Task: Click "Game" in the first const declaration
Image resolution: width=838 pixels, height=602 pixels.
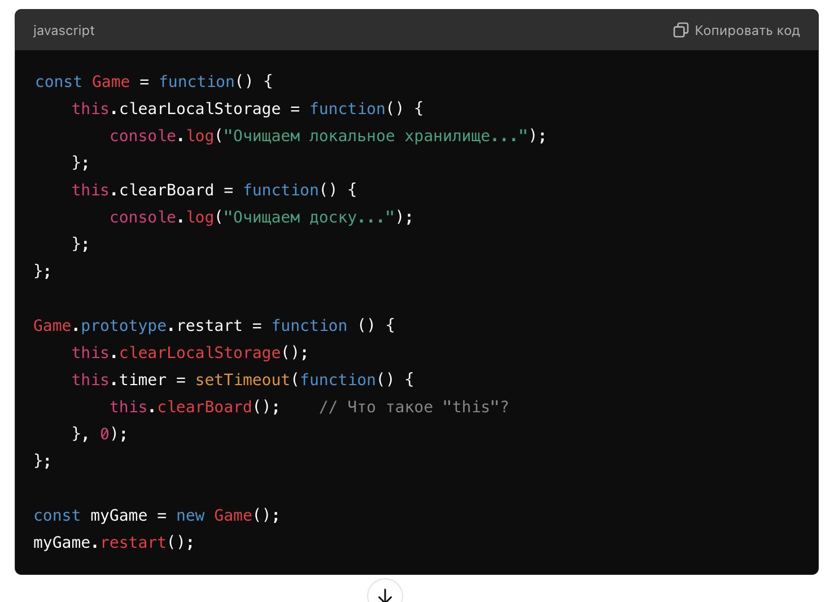Action: pos(111,82)
